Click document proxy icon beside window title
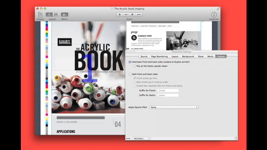This screenshot has height=150, width=267. point(112,9)
